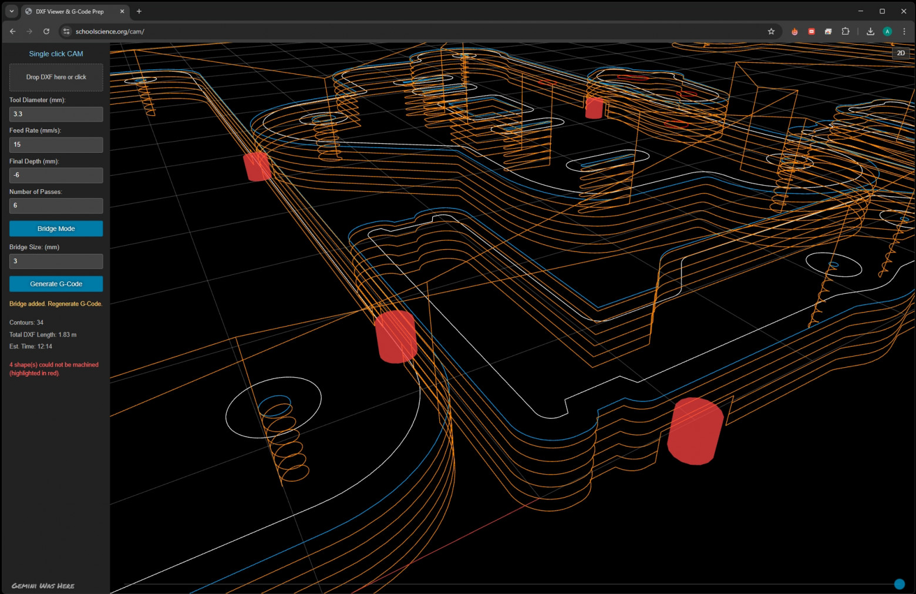Open the tab search dropdown arrow

(x=12, y=11)
